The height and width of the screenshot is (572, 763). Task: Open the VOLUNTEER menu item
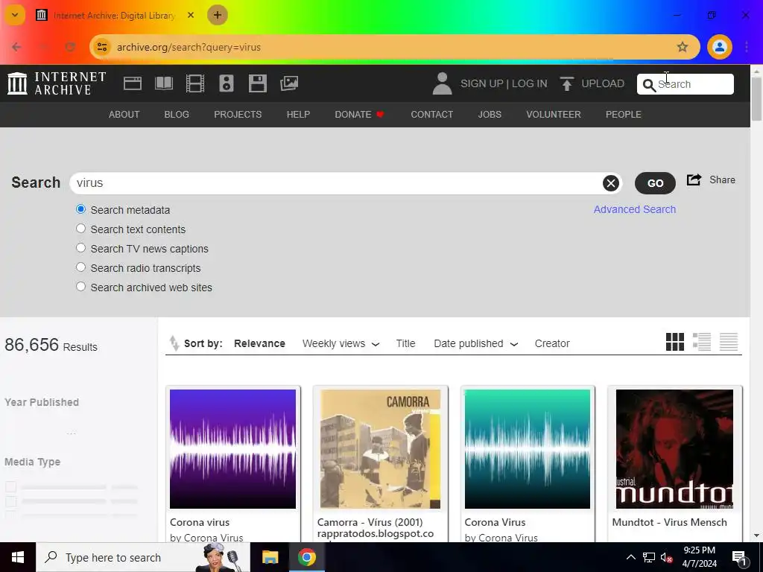click(554, 114)
